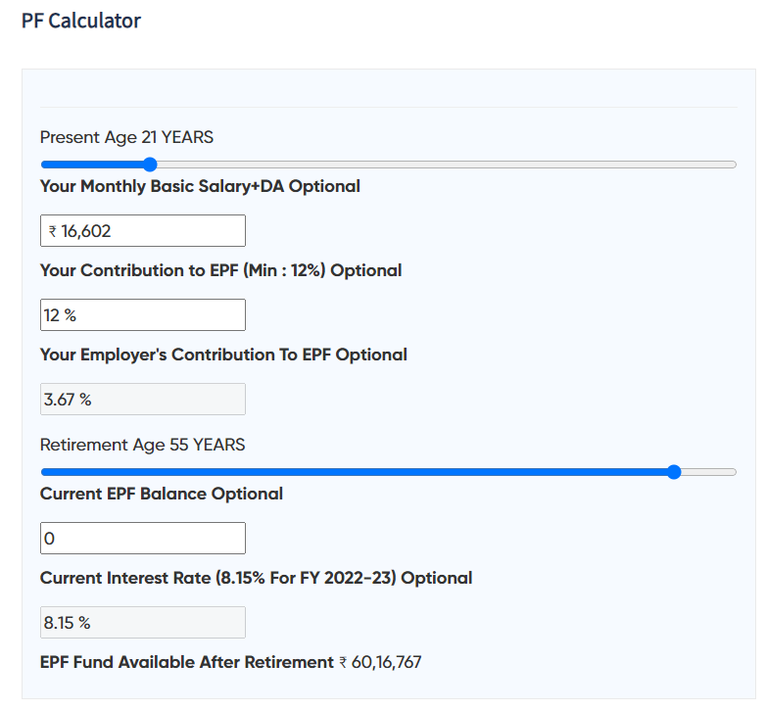This screenshot has height=711, width=766.
Task: Click the EPF Fund Available After Retirement label
Action: [186, 662]
